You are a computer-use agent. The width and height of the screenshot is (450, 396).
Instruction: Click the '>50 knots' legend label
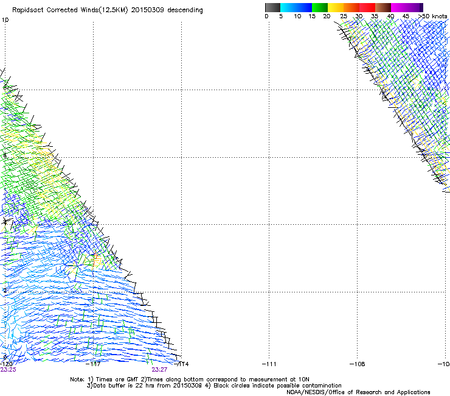[433, 16]
